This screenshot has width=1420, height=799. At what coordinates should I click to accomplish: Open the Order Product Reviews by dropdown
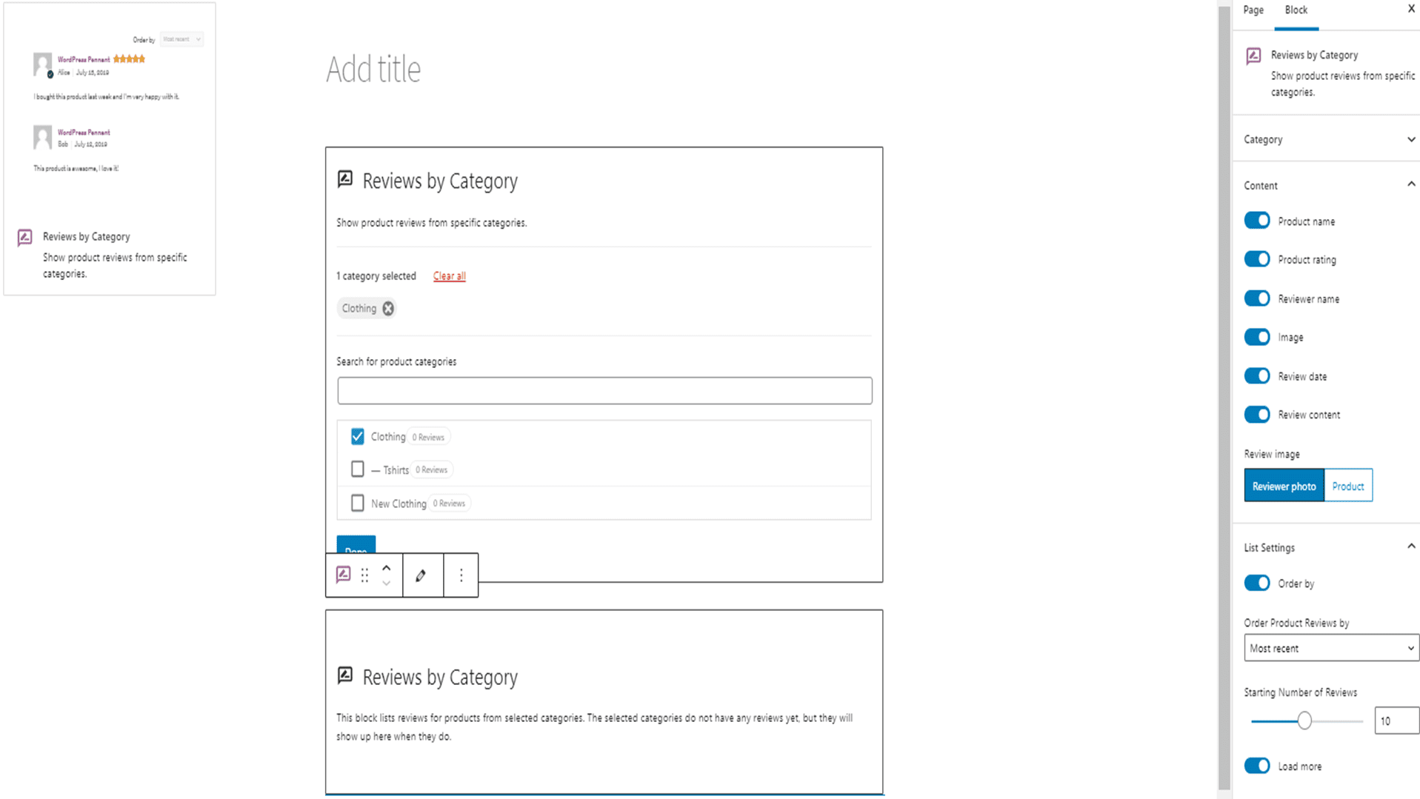pyautogui.click(x=1331, y=648)
